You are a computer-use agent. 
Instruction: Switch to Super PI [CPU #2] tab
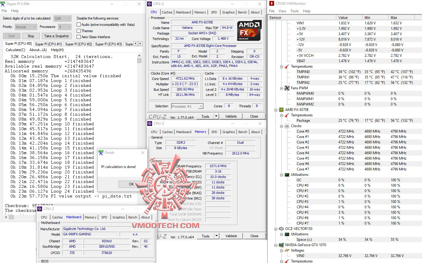click(78, 44)
